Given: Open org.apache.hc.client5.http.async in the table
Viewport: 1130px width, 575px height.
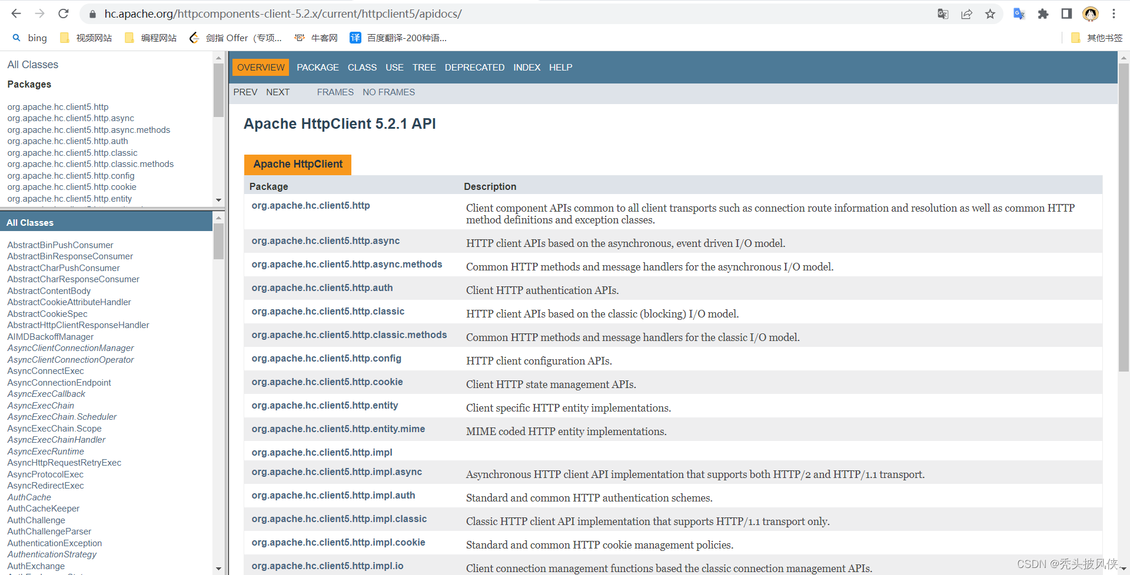Looking at the screenshot, I should [325, 240].
